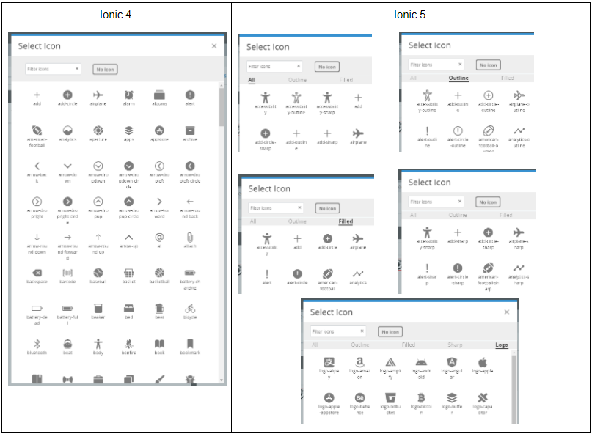
Task: Select the bluetooth icon in Ionic 4 dialog
Action: tap(37, 344)
